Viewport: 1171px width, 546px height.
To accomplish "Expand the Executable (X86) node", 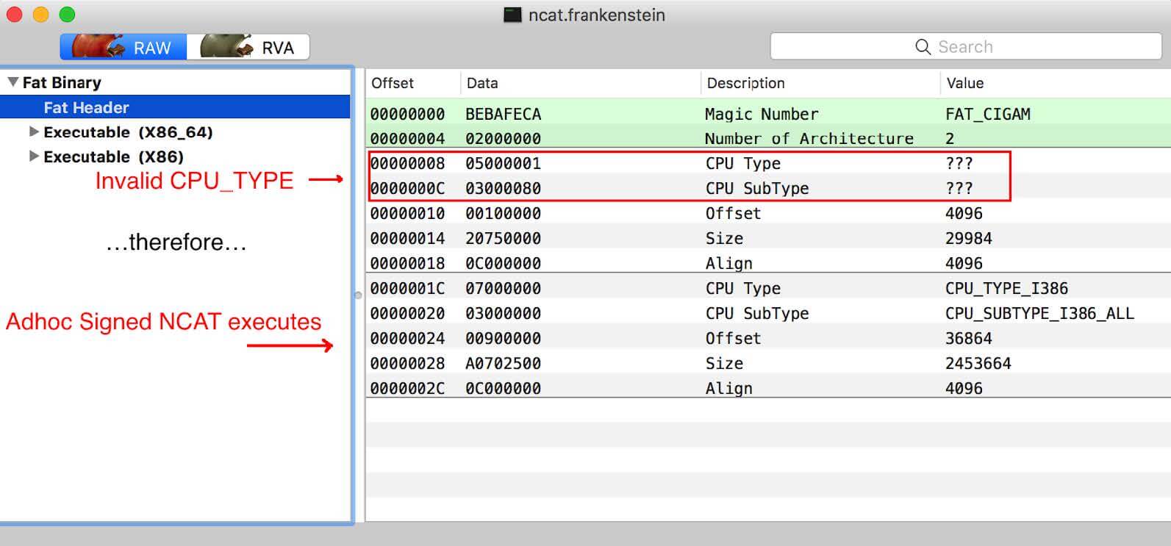I will coord(34,157).
